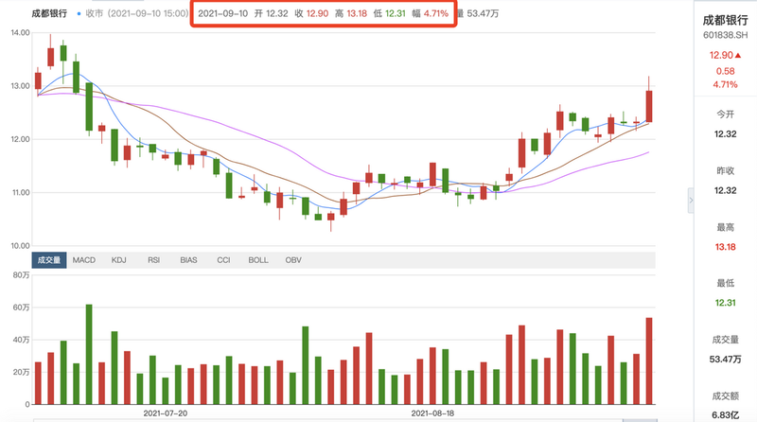Open the MACD indicator tab
Screen dimensions: 757x422
tap(84, 260)
